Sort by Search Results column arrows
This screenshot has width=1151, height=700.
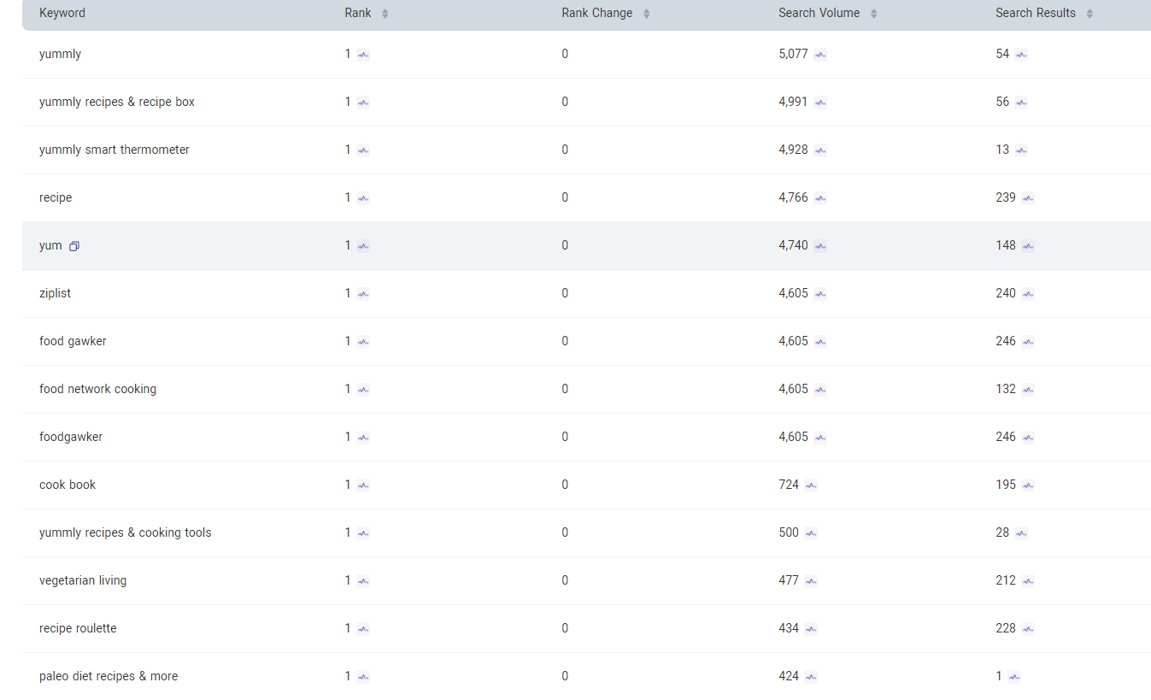click(1089, 14)
